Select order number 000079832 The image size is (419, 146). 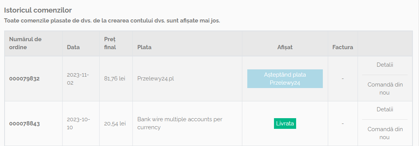pyautogui.click(x=24, y=79)
